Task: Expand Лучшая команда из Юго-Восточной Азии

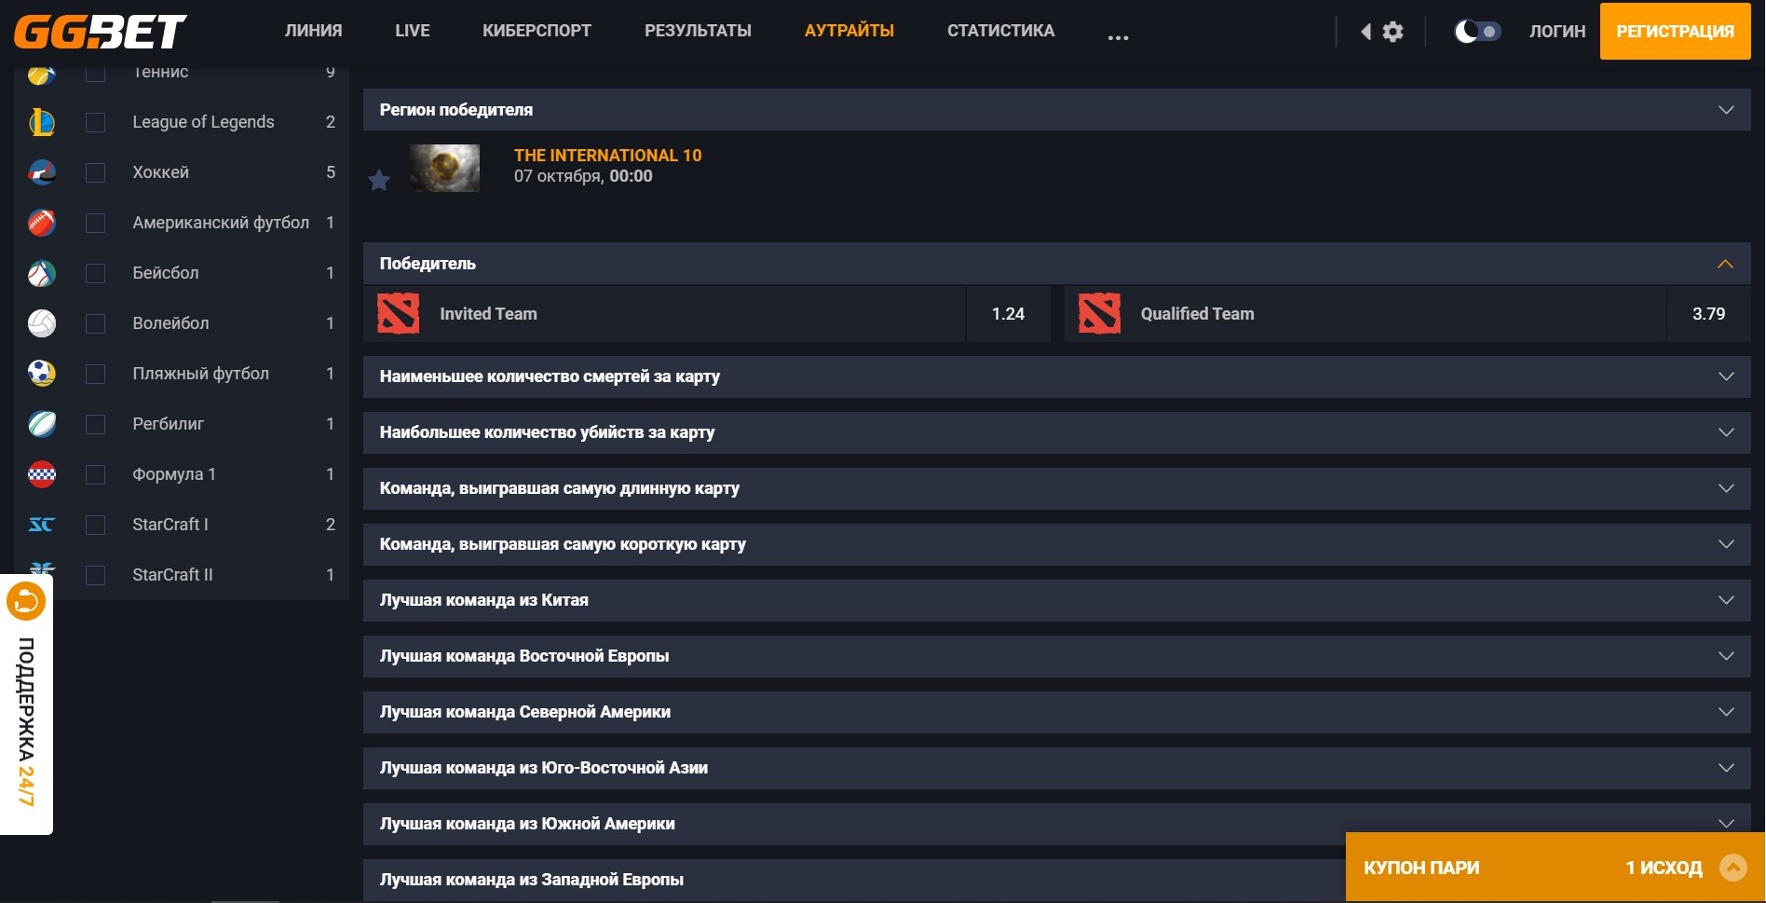Action: 1056,768
